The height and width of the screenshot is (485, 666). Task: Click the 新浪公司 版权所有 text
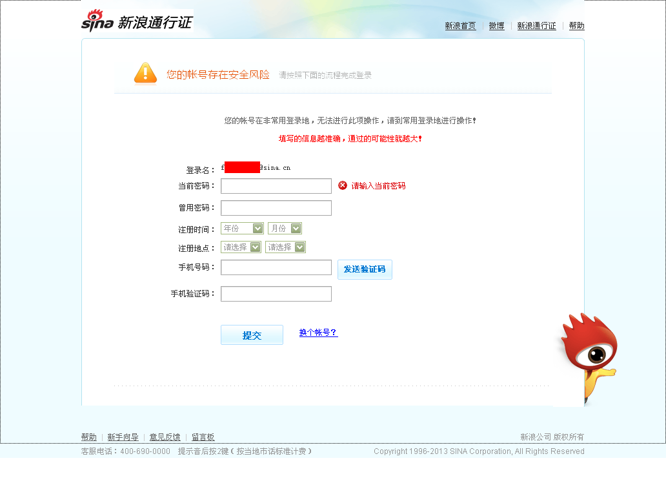pyautogui.click(x=552, y=437)
